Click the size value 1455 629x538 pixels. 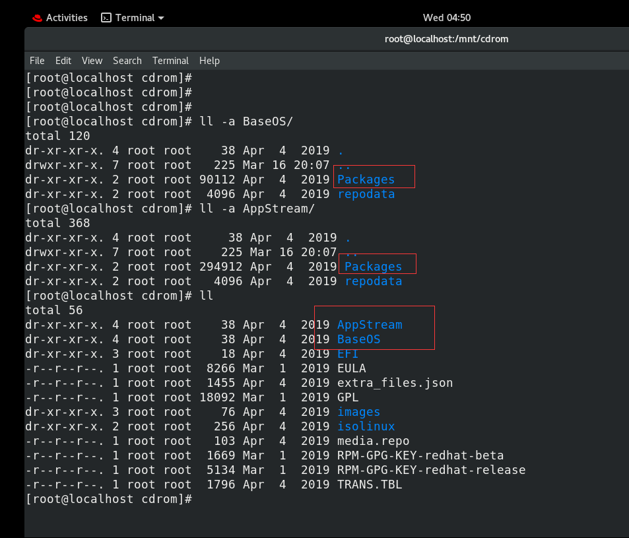point(221,383)
